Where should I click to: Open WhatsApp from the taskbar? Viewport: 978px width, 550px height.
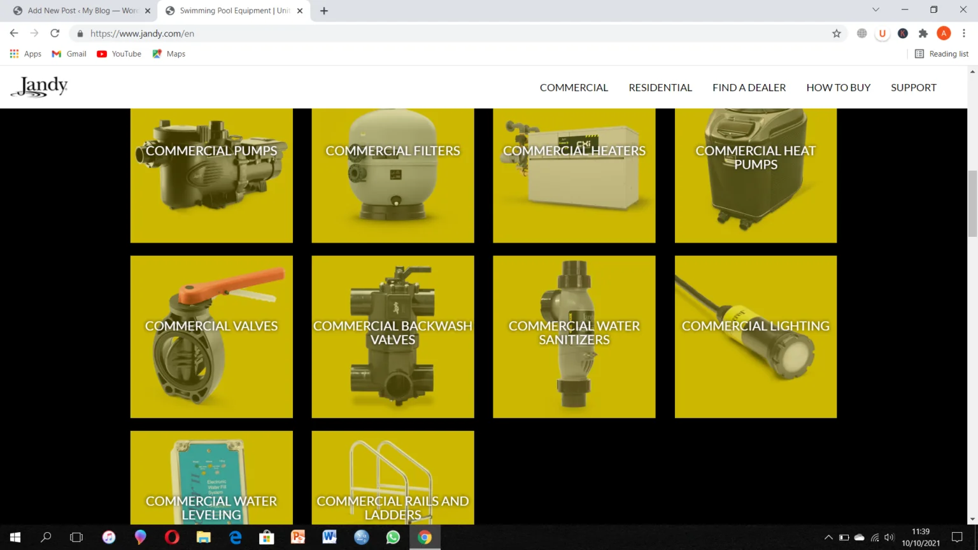coord(393,537)
